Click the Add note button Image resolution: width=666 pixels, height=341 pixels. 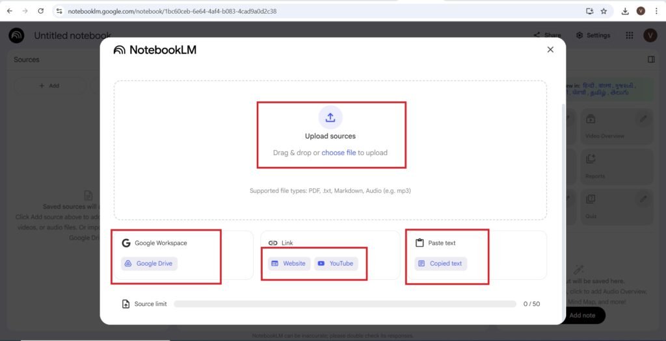(x=583, y=315)
